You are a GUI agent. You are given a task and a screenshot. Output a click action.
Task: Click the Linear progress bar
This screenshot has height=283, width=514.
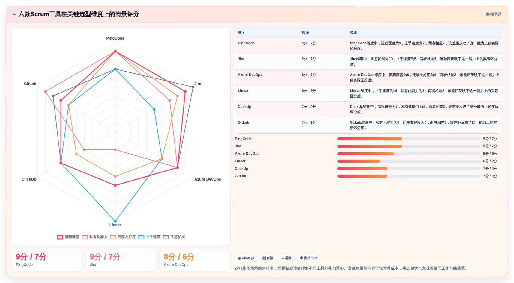pos(409,161)
